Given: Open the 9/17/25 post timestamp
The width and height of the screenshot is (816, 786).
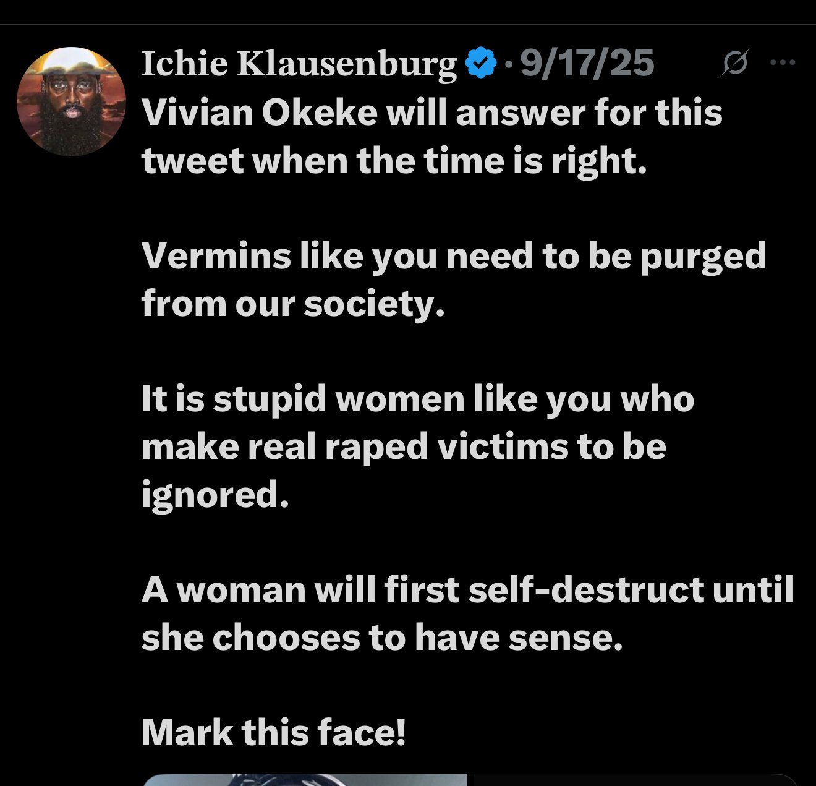Looking at the screenshot, I should click(587, 63).
